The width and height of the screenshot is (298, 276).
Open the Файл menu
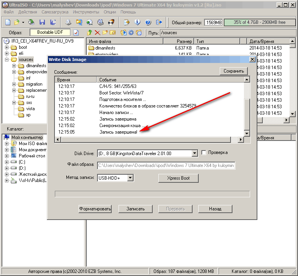[x=8, y=12]
